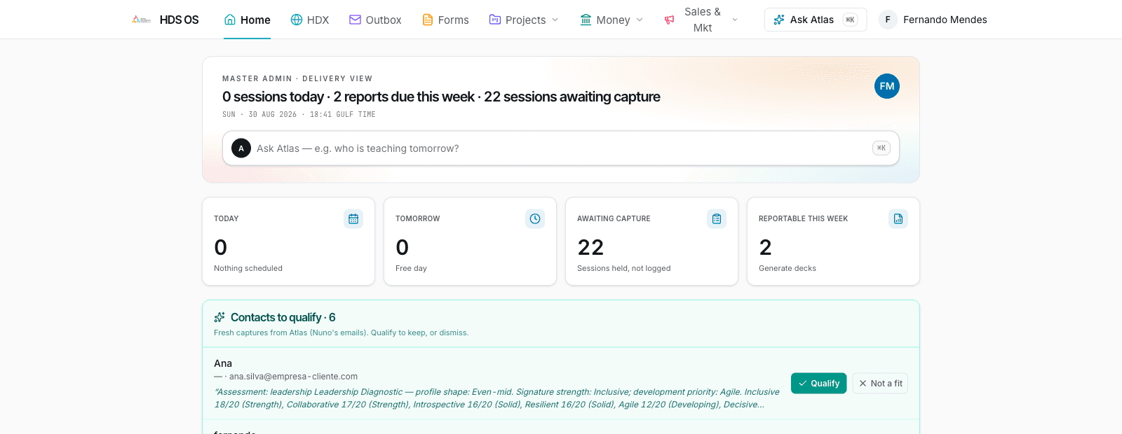Dismiss Ana with Not a fit button
The image size is (1122, 434).
pyautogui.click(x=880, y=383)
